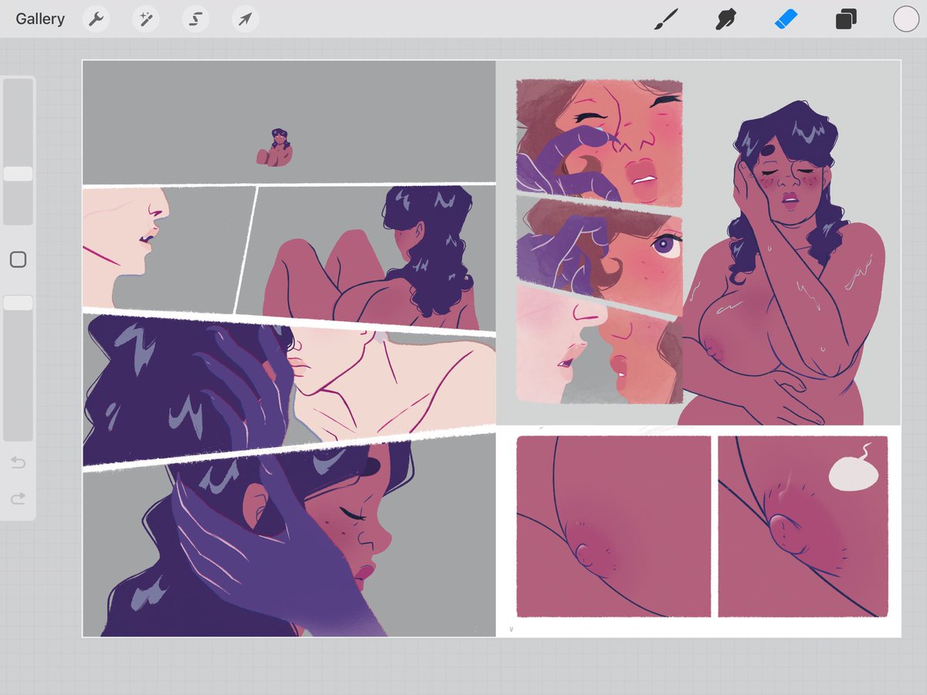The image size is (927, 695).
Task: Activate the Selection tool
Action: 195,19
